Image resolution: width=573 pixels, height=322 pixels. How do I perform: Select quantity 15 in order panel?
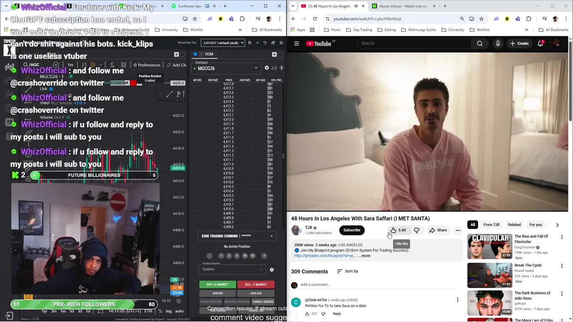pyautogui.click(x=252, y=256)
